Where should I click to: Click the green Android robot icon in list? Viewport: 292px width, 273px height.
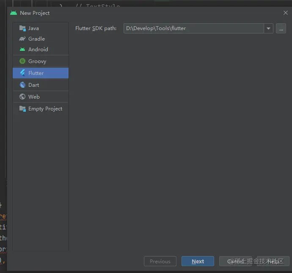22,50
